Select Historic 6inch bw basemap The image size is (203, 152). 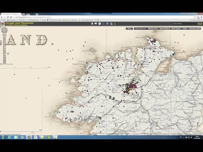[140, 28]
